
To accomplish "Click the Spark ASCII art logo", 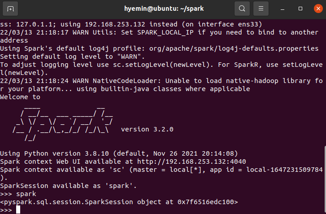I will coord(62,125).
